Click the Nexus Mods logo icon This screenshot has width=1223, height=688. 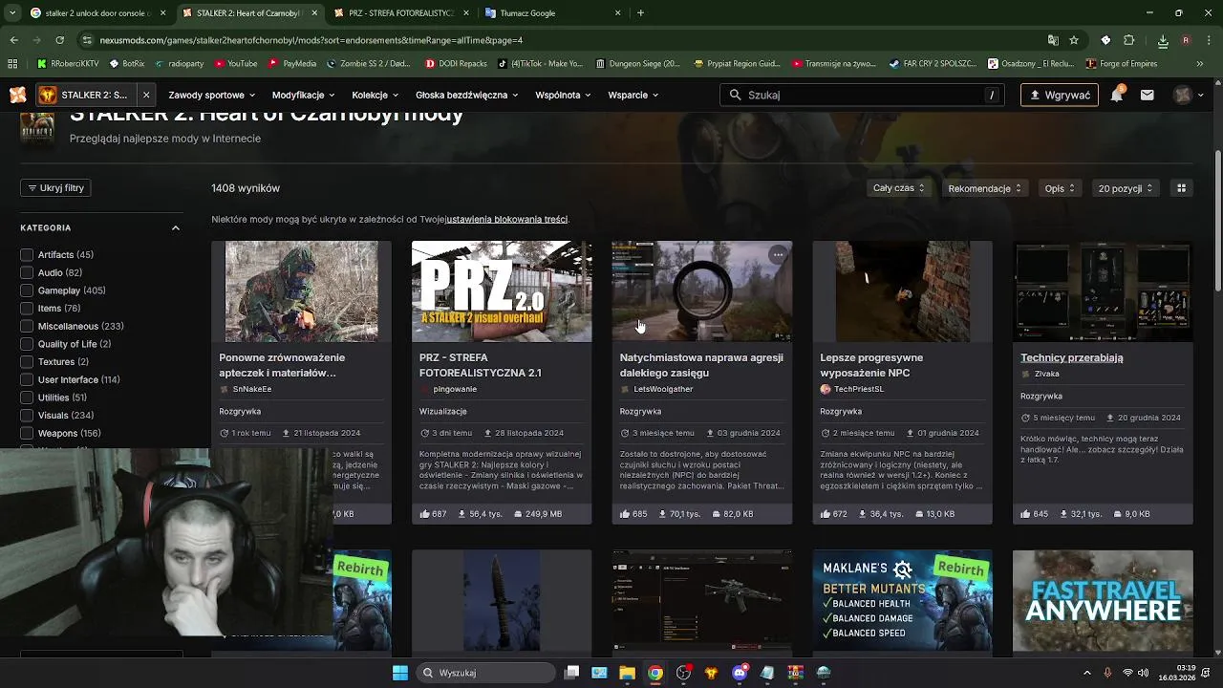[17, 95]
